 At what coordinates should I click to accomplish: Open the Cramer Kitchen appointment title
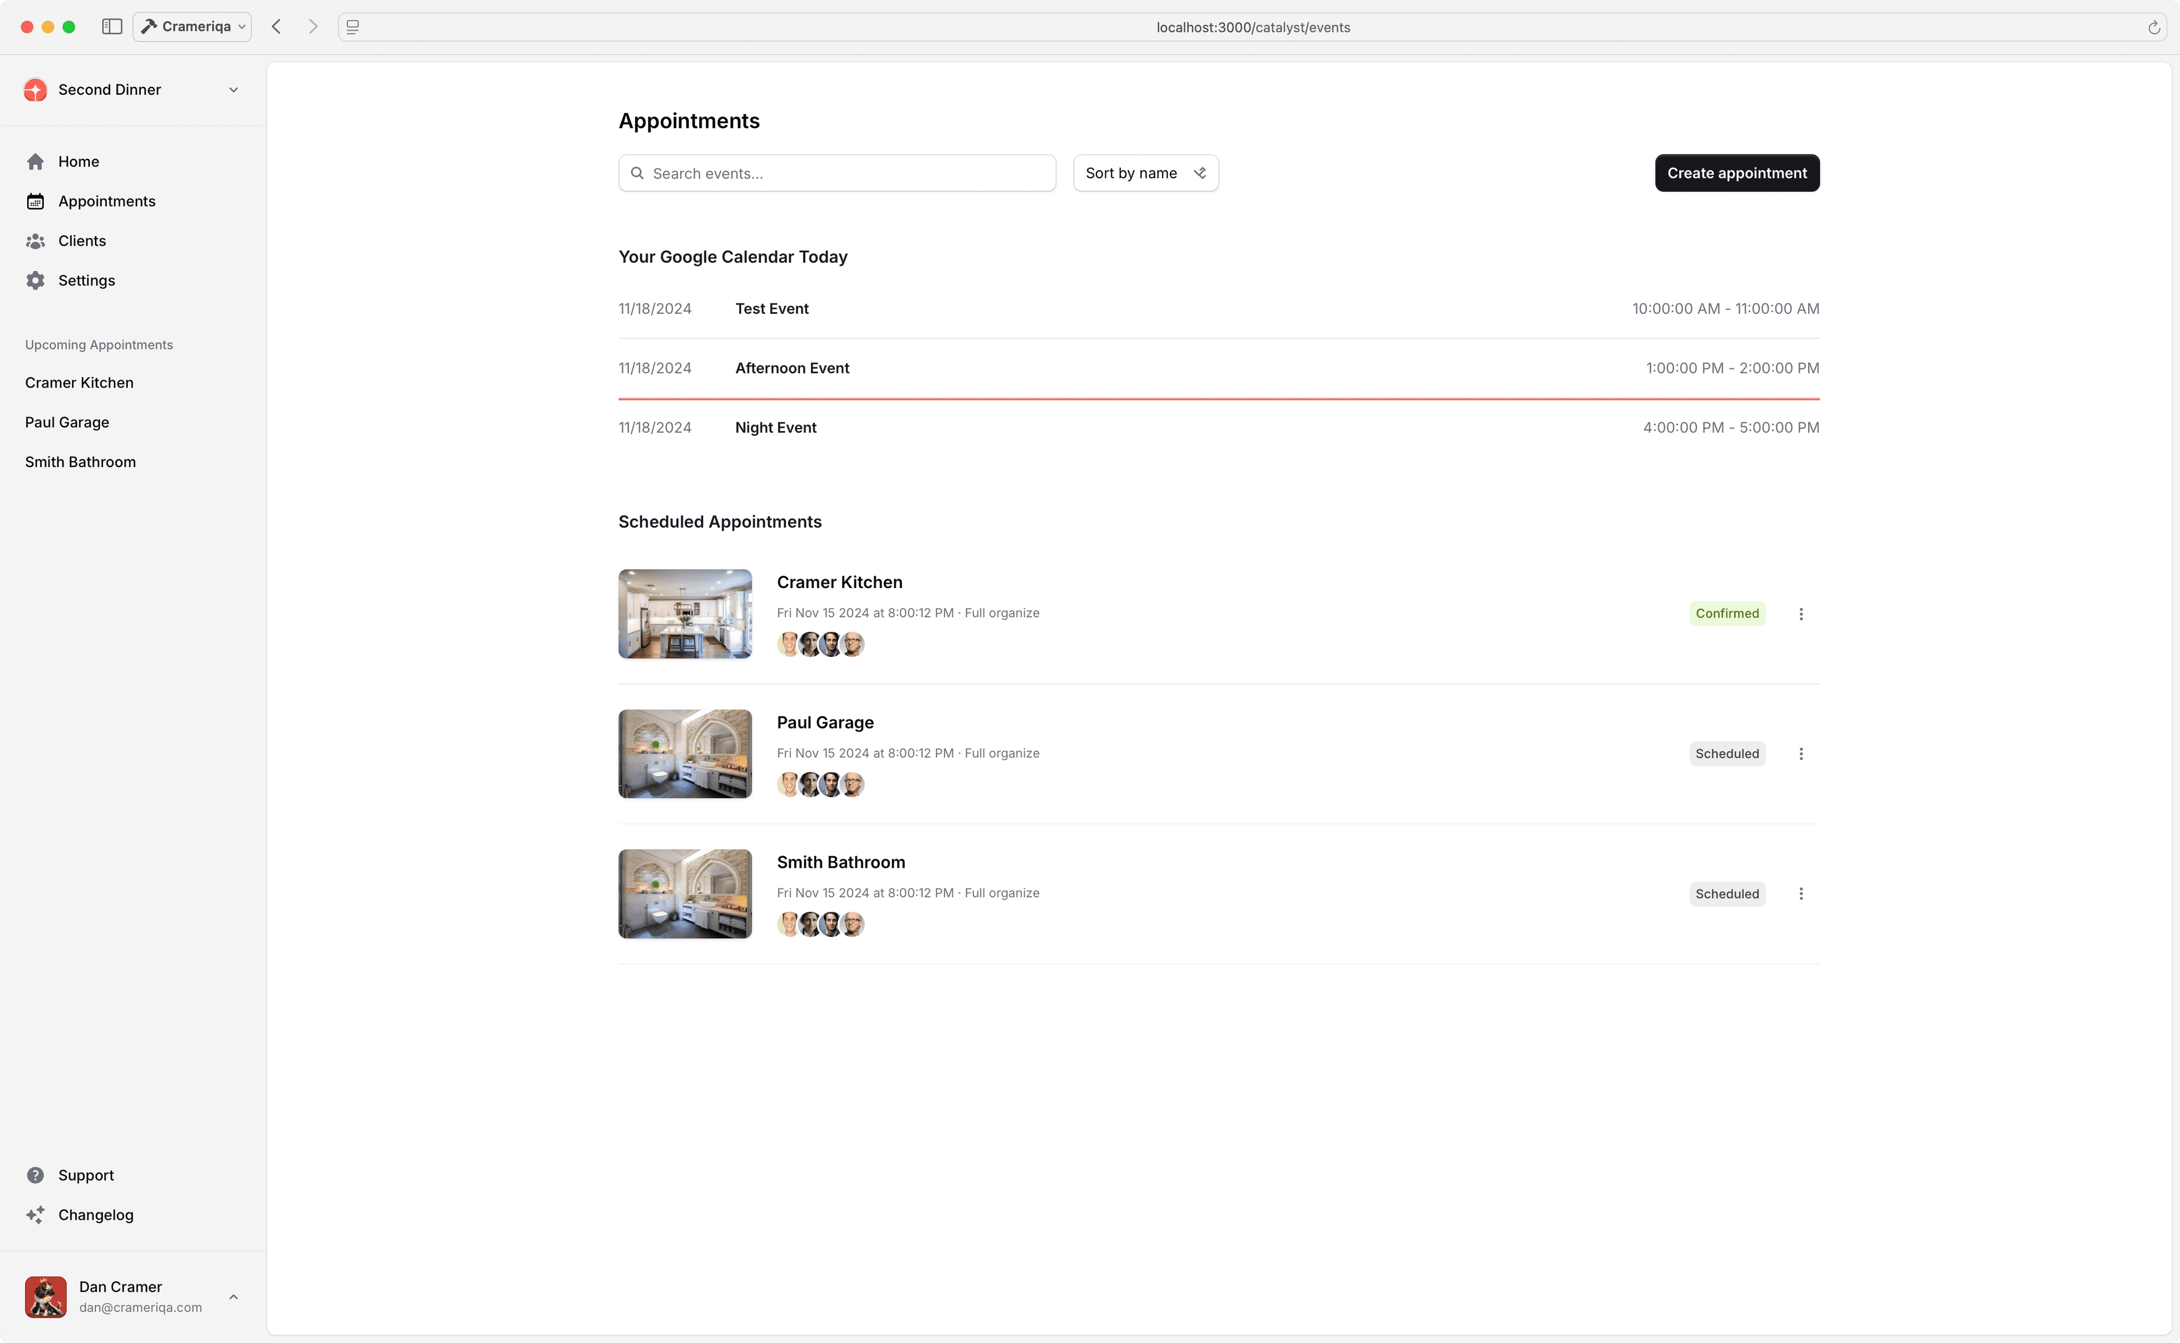coord(840,583)
